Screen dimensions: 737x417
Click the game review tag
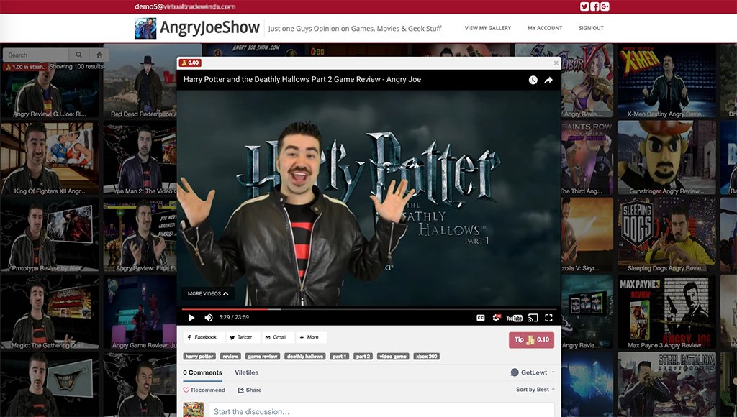coord(263,357)
